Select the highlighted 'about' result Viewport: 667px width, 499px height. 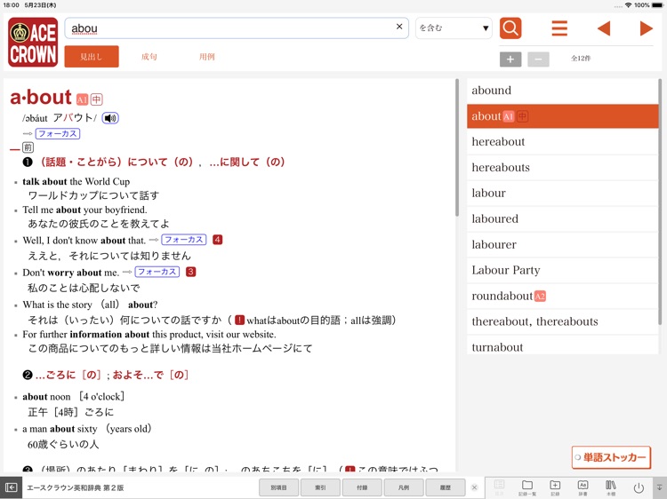click(x=562, y=116)
